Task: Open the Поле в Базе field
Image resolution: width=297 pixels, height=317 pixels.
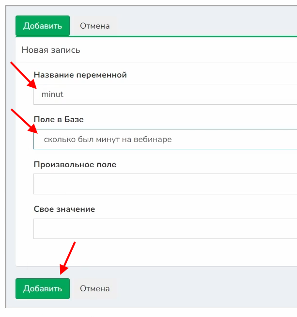Action: click(x=165, y=140)
